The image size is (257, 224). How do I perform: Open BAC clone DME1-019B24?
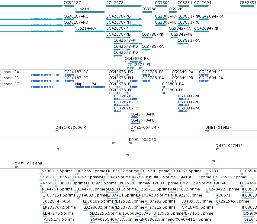click(x=218, y=128)
